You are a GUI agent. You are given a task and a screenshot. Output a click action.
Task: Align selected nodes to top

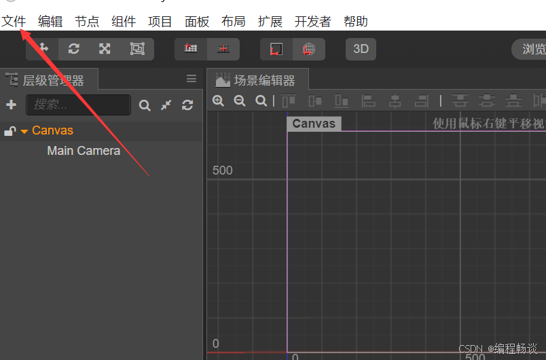tap(289, 101)
